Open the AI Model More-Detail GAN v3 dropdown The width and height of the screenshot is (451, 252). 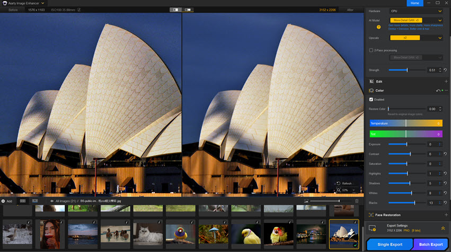click(416, 20)
